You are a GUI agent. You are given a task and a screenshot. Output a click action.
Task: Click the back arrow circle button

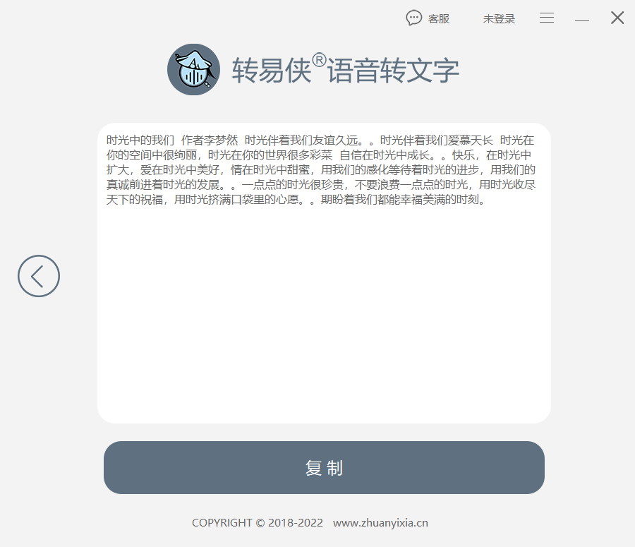point(39,276)
